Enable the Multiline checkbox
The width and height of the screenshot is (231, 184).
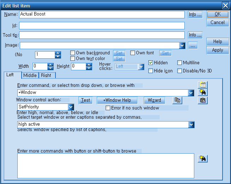(179, 63)
